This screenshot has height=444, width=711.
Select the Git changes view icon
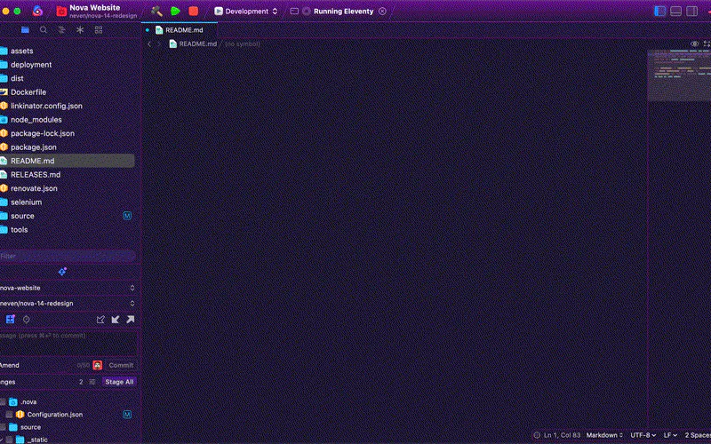click(x=11, y=320)
